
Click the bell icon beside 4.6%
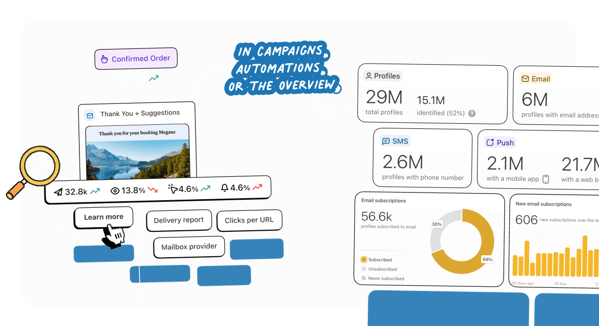(x=224, y=188)
